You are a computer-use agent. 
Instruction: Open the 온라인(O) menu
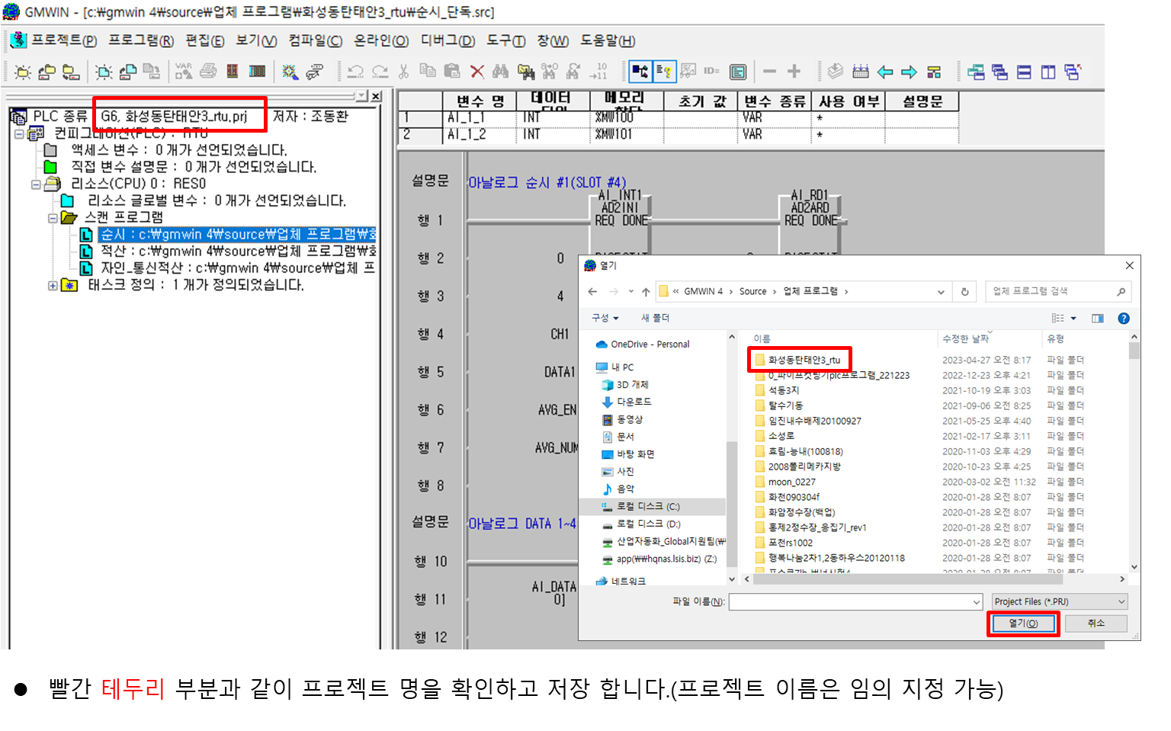tap(381, 40)
